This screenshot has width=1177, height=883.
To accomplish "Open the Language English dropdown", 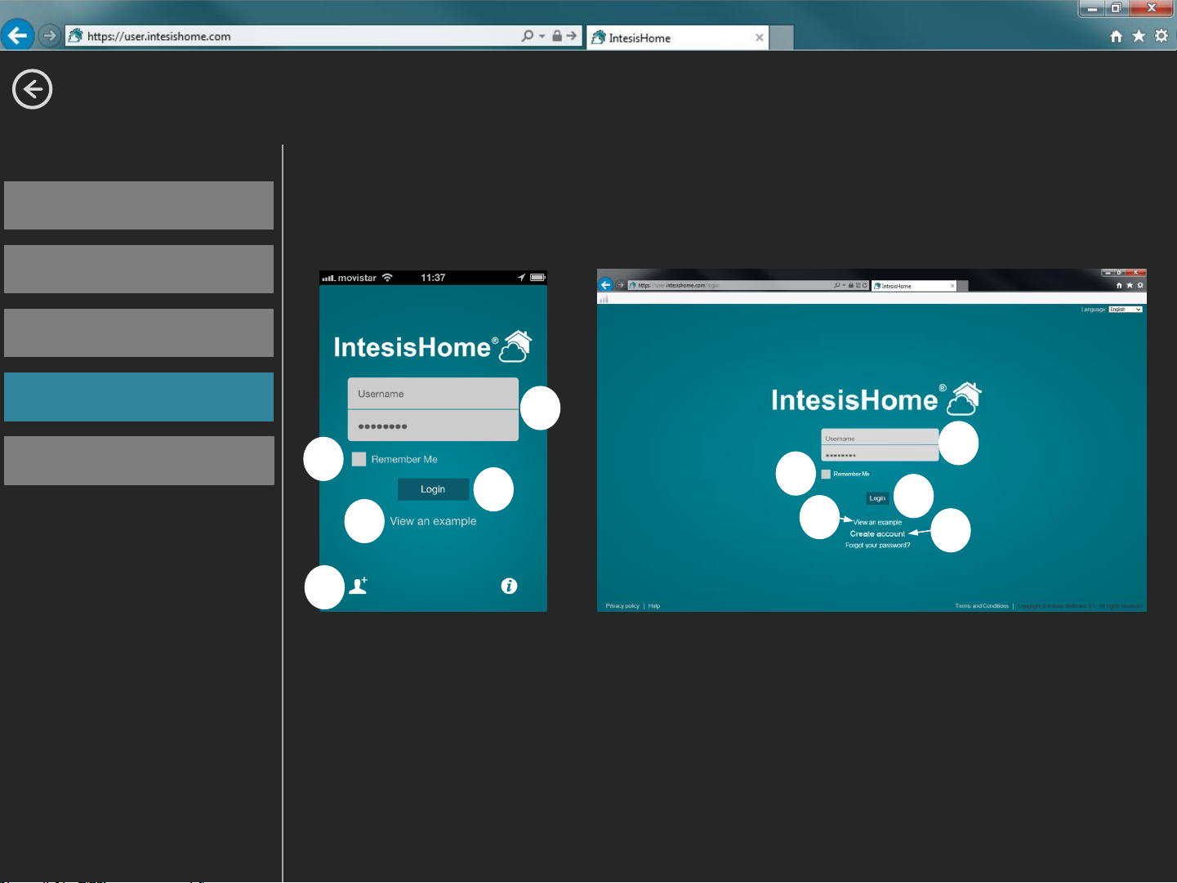I will click(1126, 310).
